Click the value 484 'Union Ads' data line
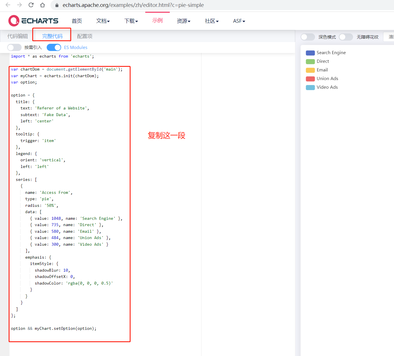 tap(70, 238)
